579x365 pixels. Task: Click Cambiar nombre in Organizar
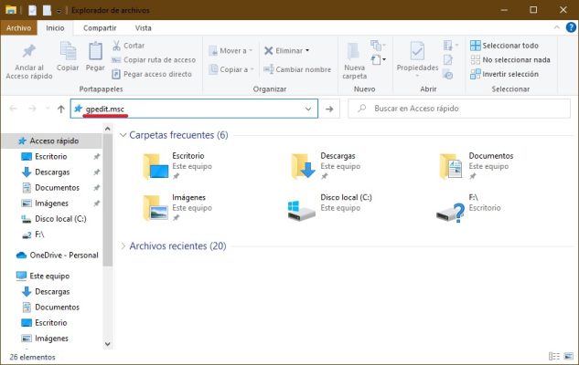tap(297, 69)
